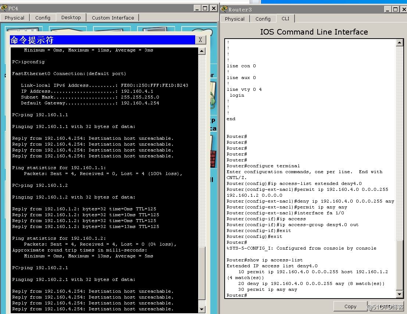Click the Default Gateway 192.160.4.254 line

coord(90,103)
